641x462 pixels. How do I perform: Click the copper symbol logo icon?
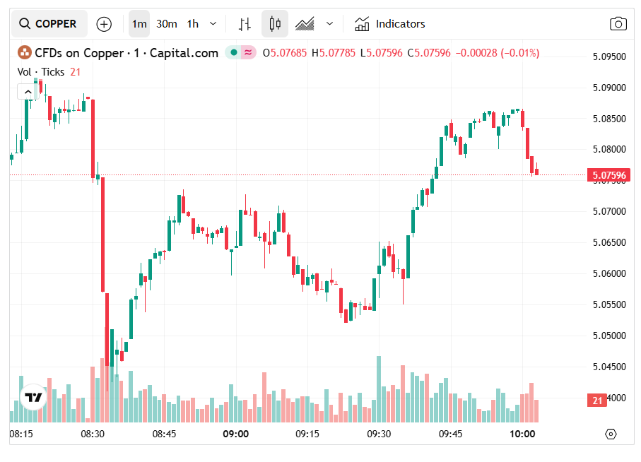coord(25,52)
